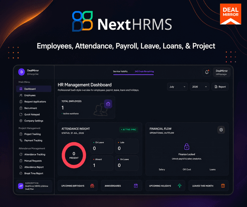Open the 2026 year dropdown
The width and height of the screenshot is (247, 207).
pyautogui.click(x=200, y=87)
